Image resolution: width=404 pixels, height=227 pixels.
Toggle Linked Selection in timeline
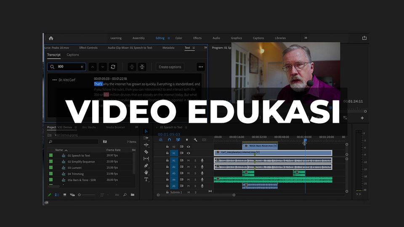[x=178, y=140]
